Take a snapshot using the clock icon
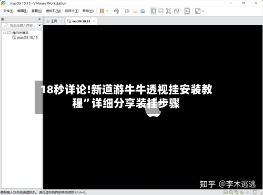 point(127,11)
